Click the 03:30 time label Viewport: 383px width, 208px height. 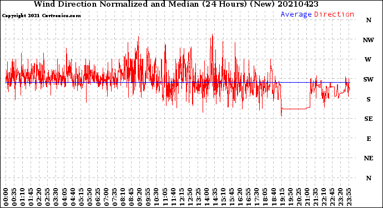pos(56,197)
